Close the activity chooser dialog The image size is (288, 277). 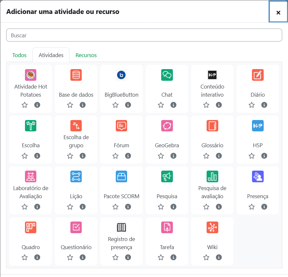[278, 12]
